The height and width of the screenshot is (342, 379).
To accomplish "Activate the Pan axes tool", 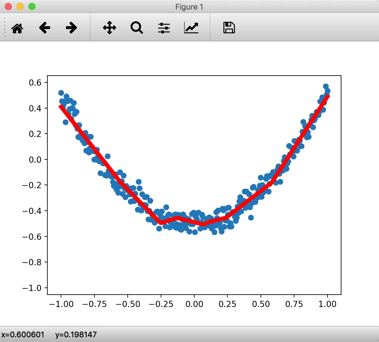I will pos(110,28).
